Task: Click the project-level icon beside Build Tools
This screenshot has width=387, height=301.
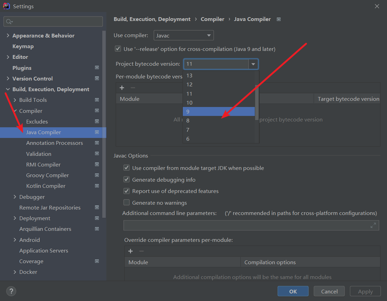Action: tap(97, 100)
